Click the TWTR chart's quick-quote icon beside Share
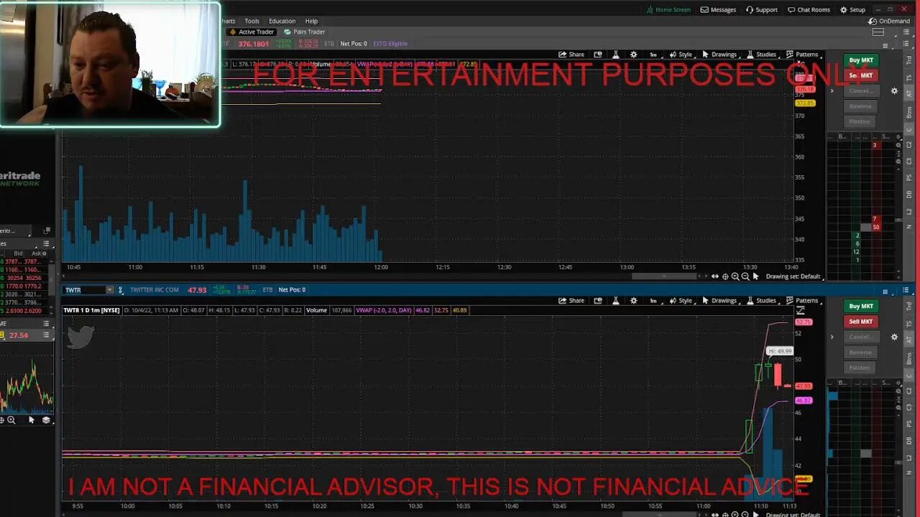Screen dimensions: 920x517 [598, 301]
